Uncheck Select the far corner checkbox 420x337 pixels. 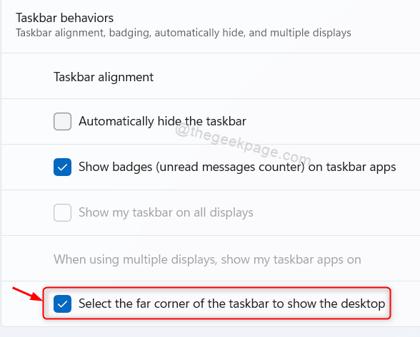[62, 304]
